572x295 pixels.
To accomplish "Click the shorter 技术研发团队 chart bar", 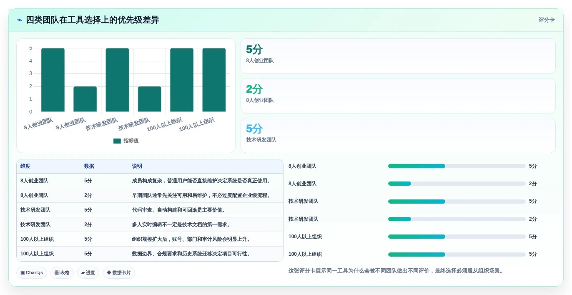I will click(x=150, y=99).
